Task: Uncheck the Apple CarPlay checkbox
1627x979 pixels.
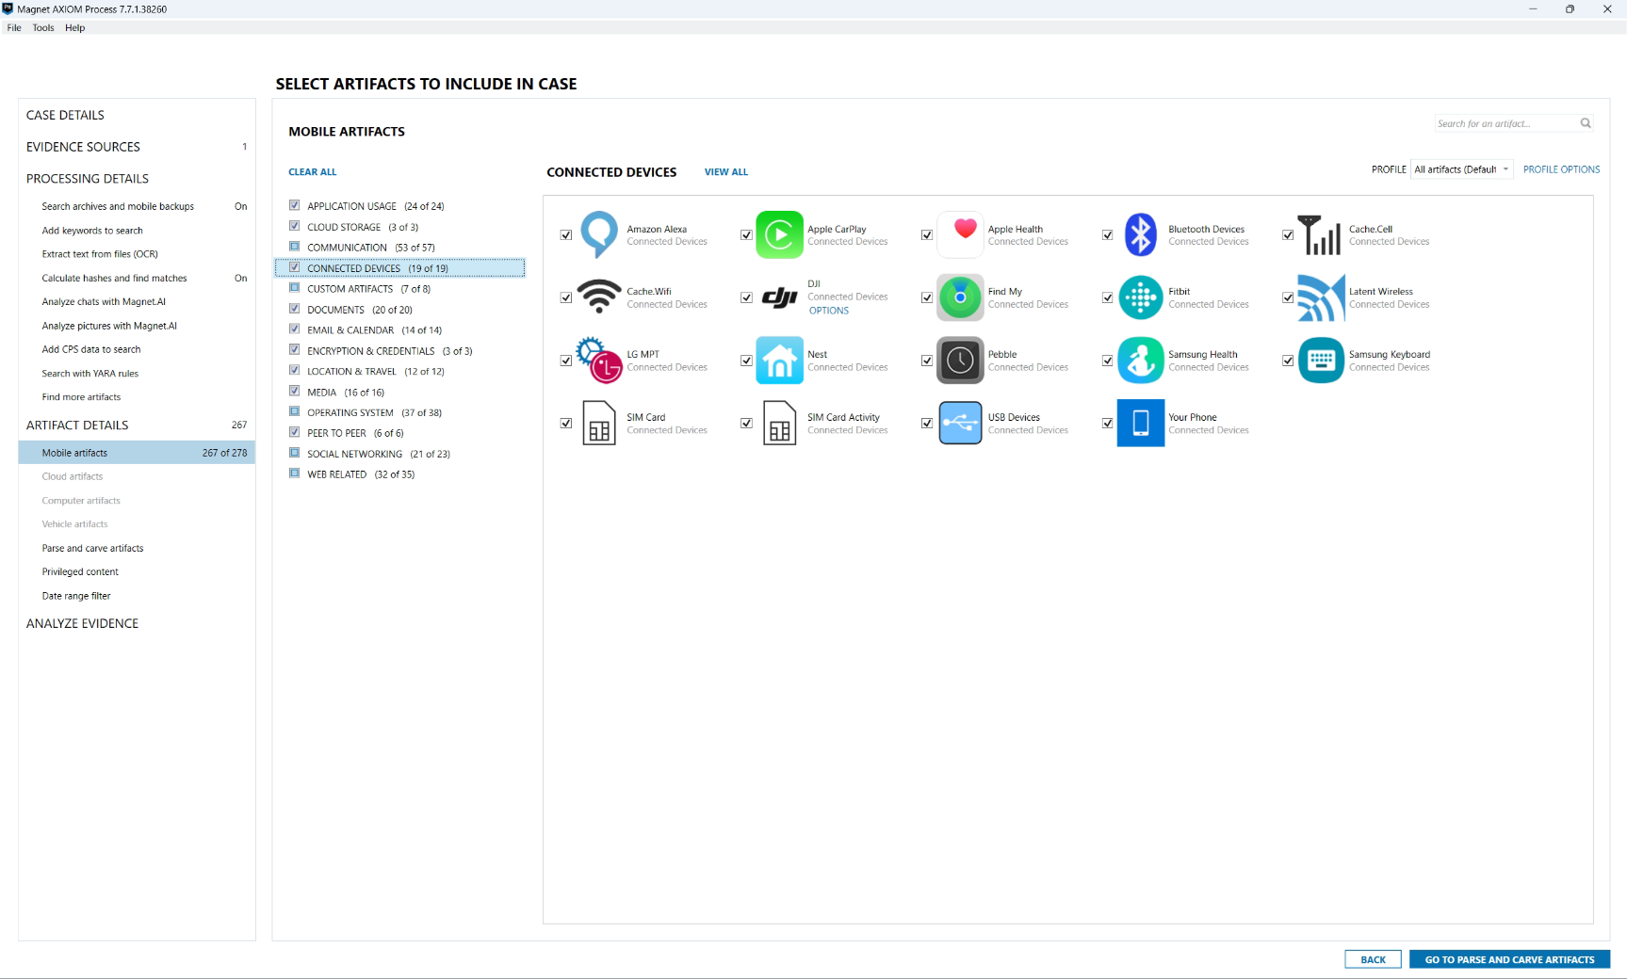Action: (746, 235)
